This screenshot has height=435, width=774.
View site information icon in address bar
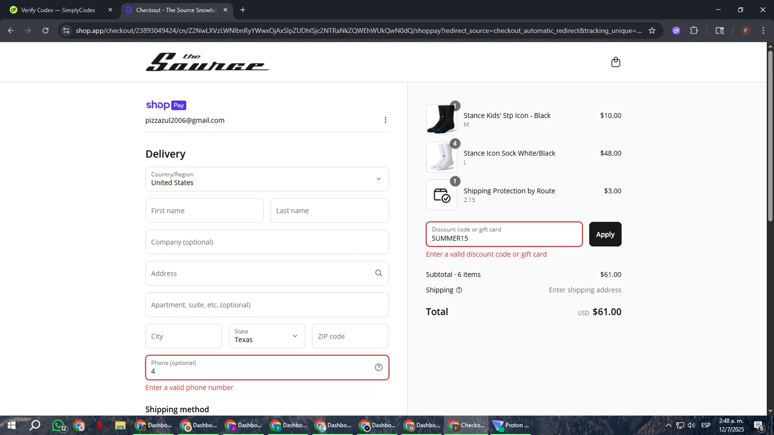pyautogui.click(x=66, y=30)
